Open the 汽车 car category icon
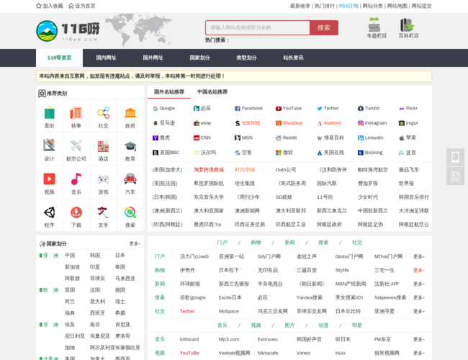Screen dimensions: 468x360 130,179
